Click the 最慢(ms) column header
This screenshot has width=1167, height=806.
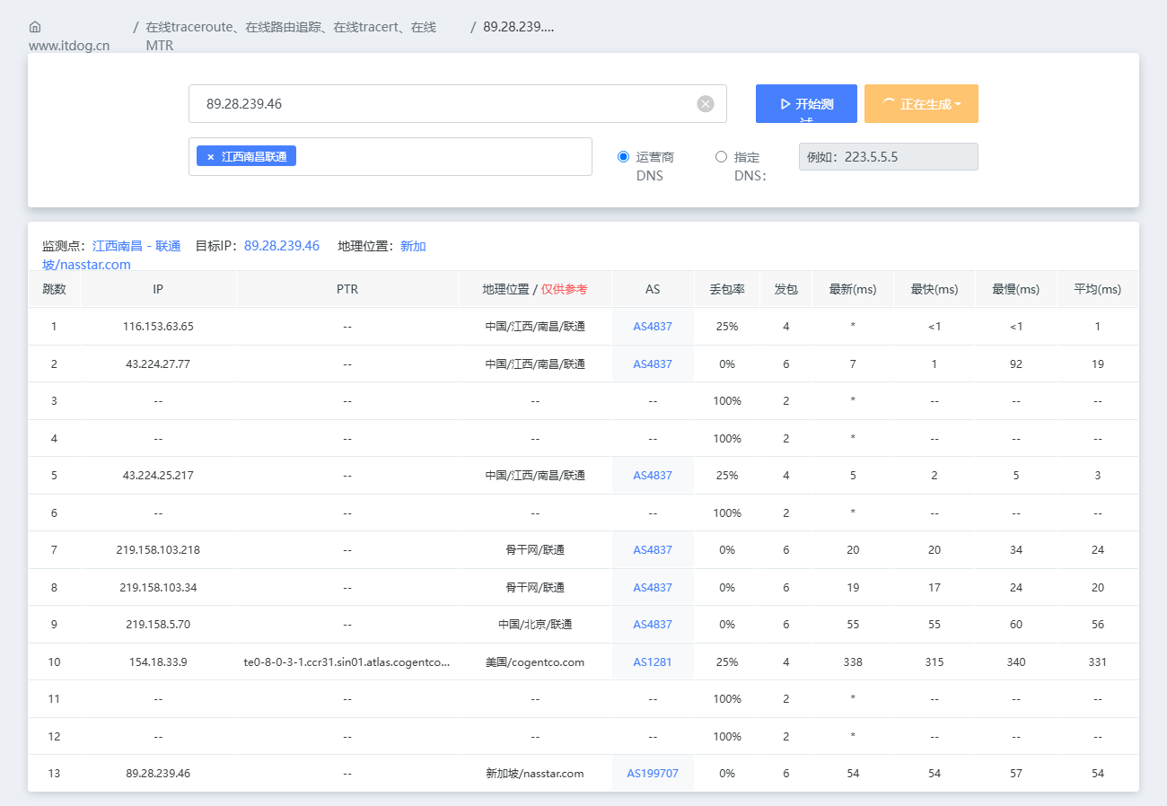click(1016, 290)
